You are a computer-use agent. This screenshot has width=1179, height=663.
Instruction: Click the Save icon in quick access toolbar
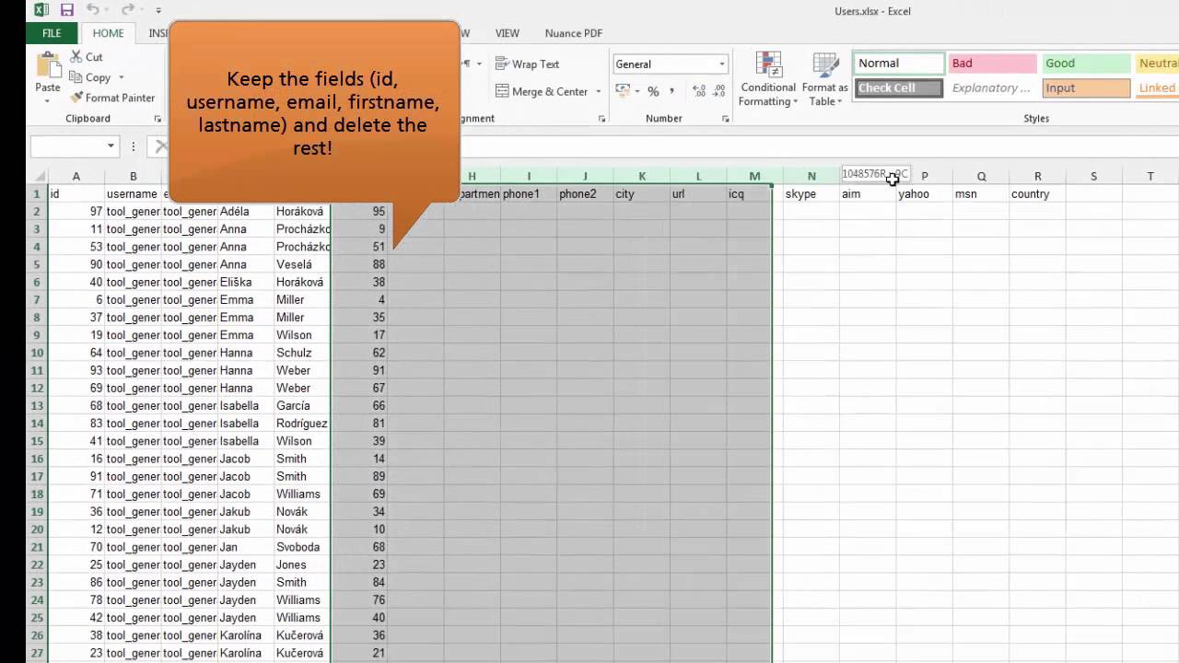pyautogui.click(x=66, y=10)
